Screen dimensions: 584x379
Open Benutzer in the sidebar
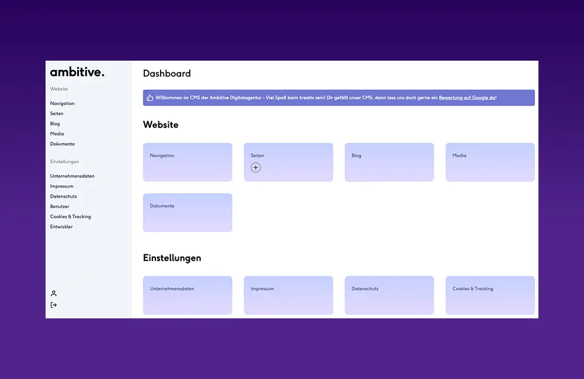[60, 206]
